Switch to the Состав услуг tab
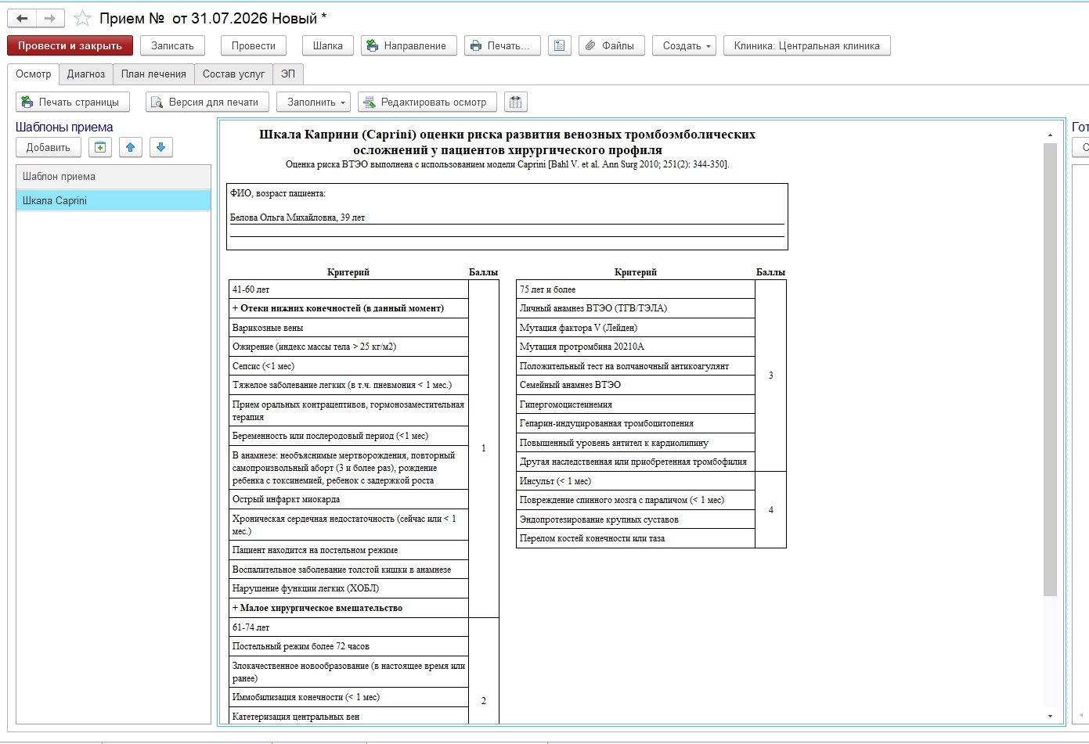This screenshot has height=744, width=1089. 233,74
